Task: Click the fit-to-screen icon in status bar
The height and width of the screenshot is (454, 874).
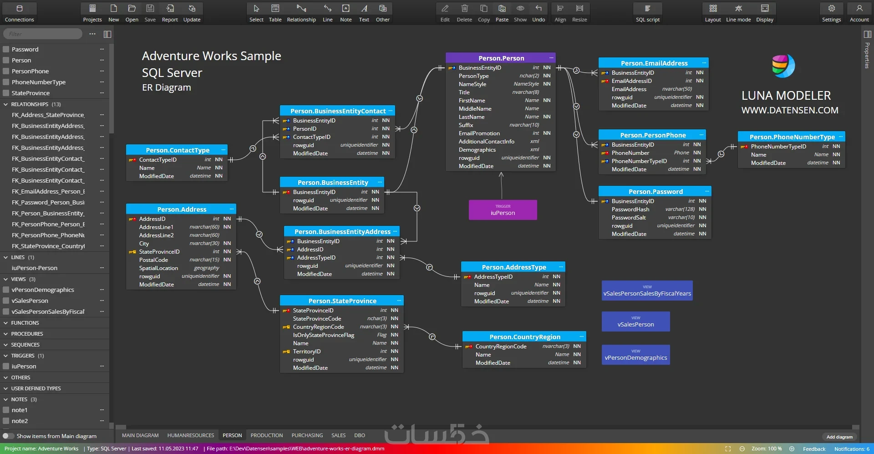Action: pos(728,449)
